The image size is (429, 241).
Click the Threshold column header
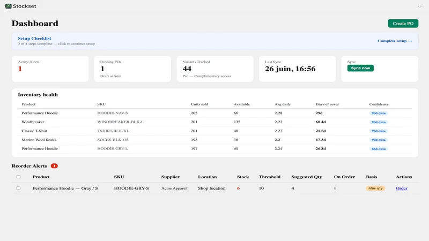pyautogui.click(x=270, y=177)
